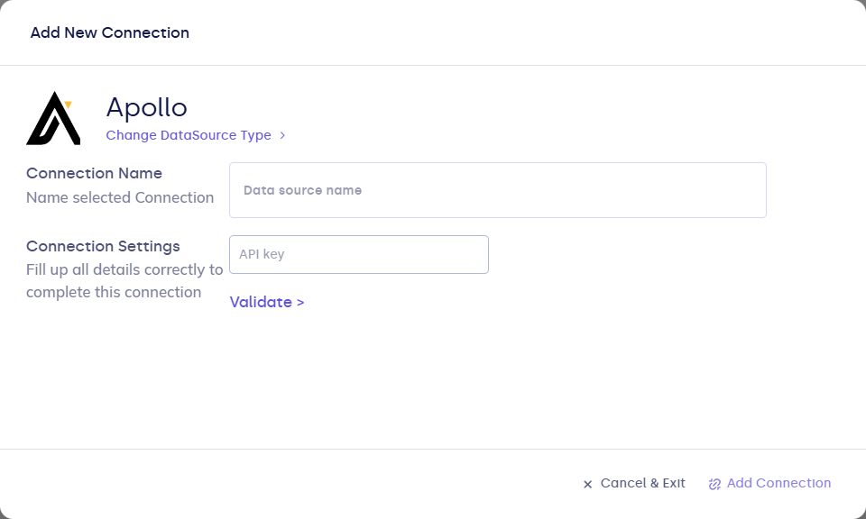This screenshot has width=866, height=519.
Task: Select the Apollo title text
Action: tap(147, 107)
